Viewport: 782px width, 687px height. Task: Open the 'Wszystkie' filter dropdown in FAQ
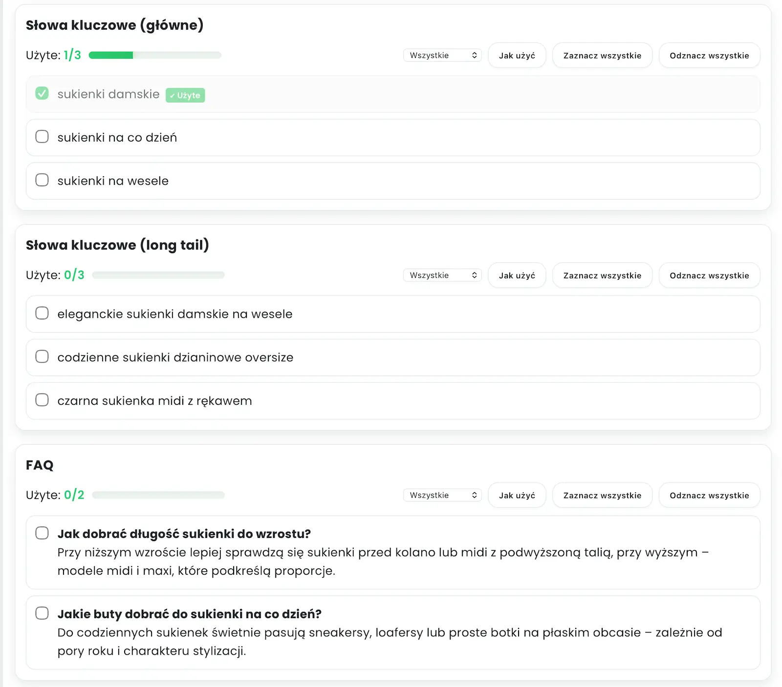click(442, 495)
